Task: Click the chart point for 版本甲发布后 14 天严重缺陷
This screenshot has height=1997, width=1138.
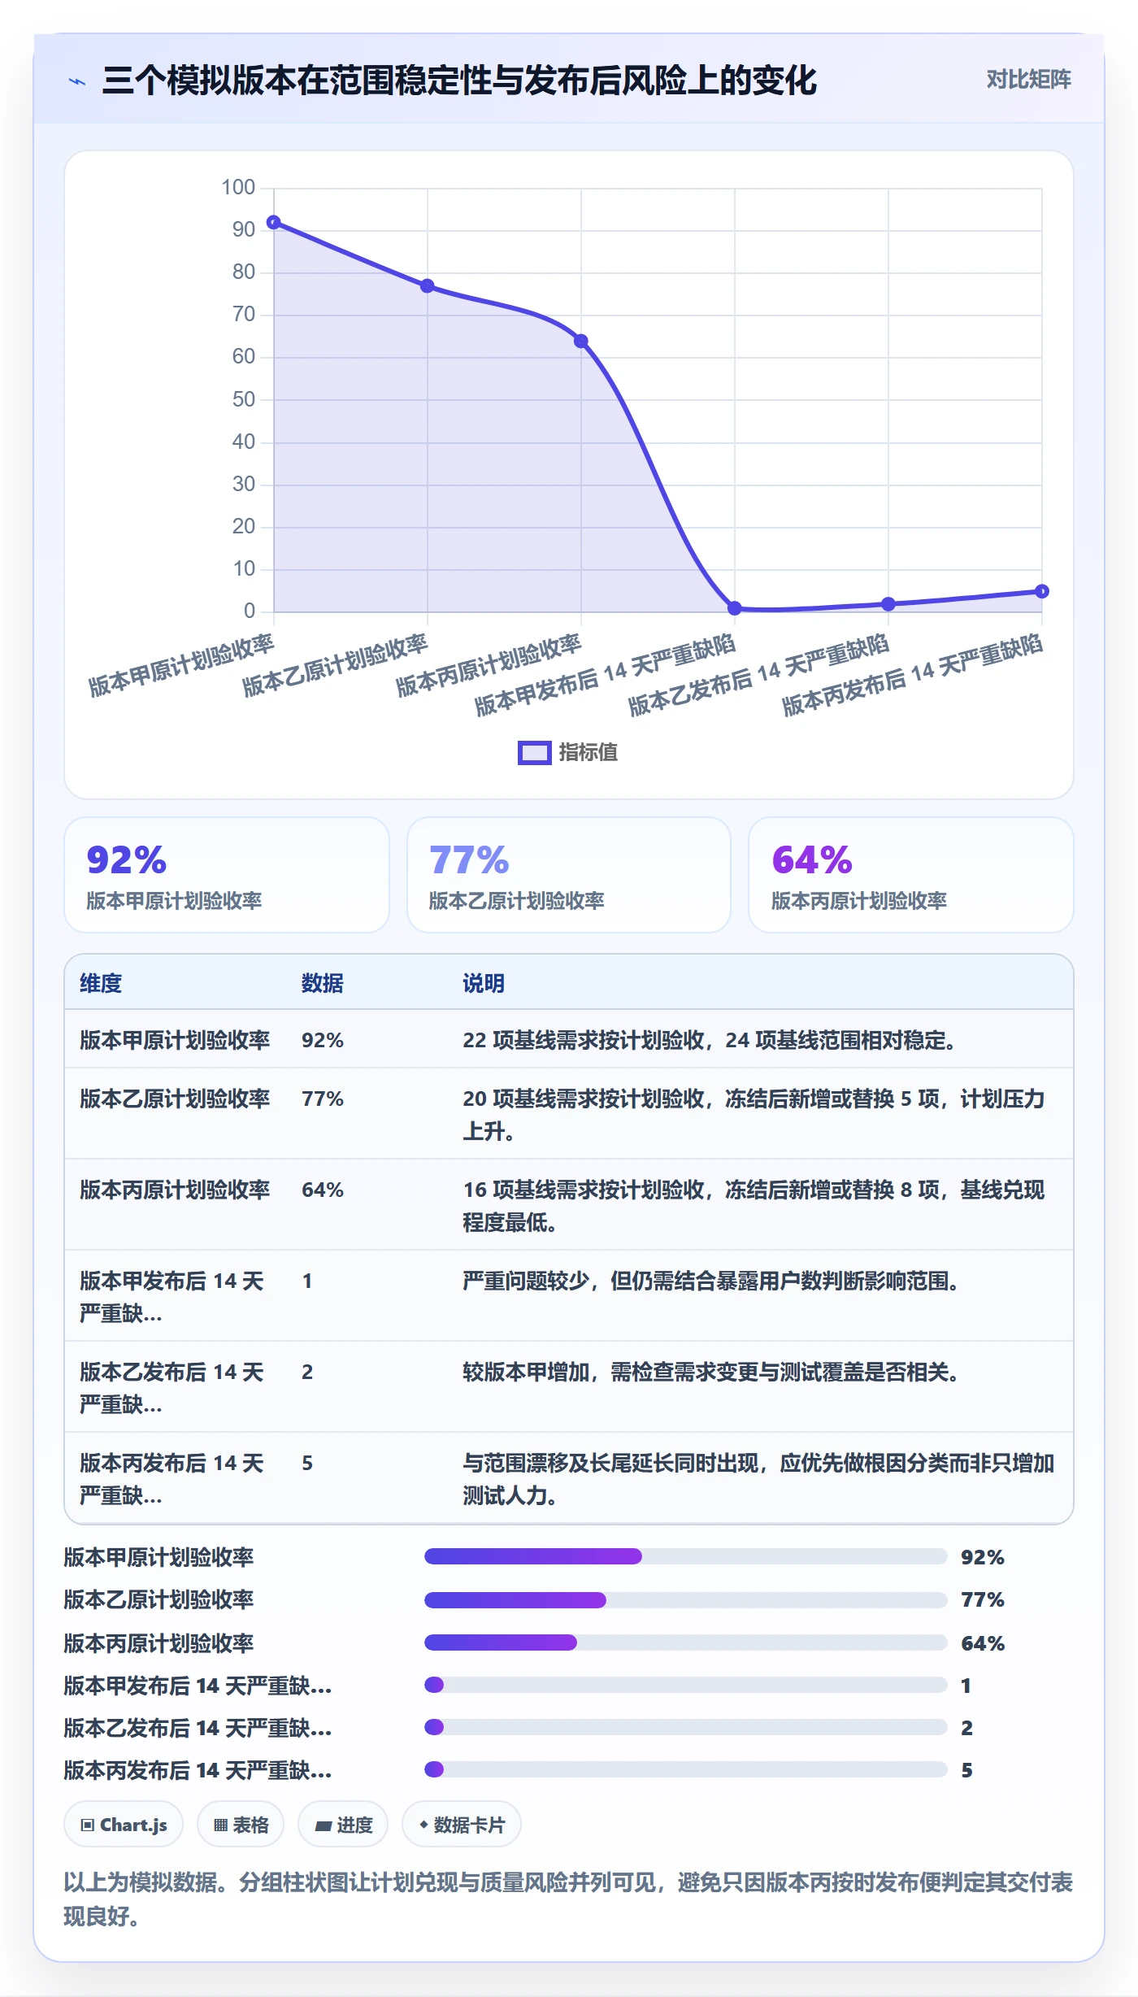Action: 735,607
